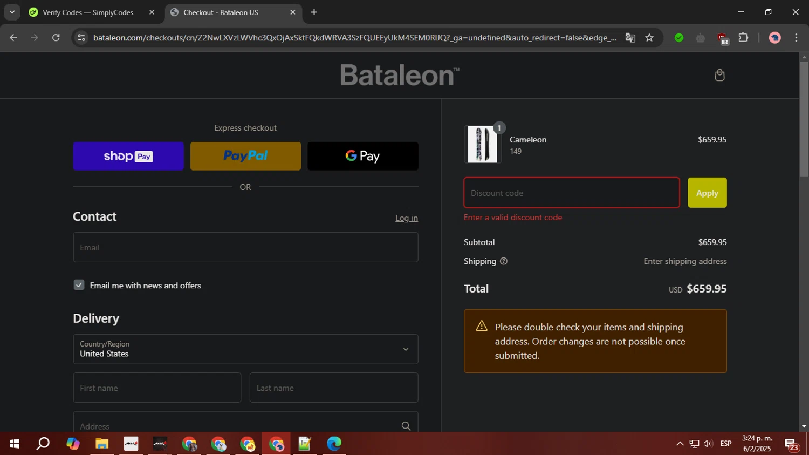Pay with Google Pay button
This screenshot has height=455, width=809.
point(363,156)
